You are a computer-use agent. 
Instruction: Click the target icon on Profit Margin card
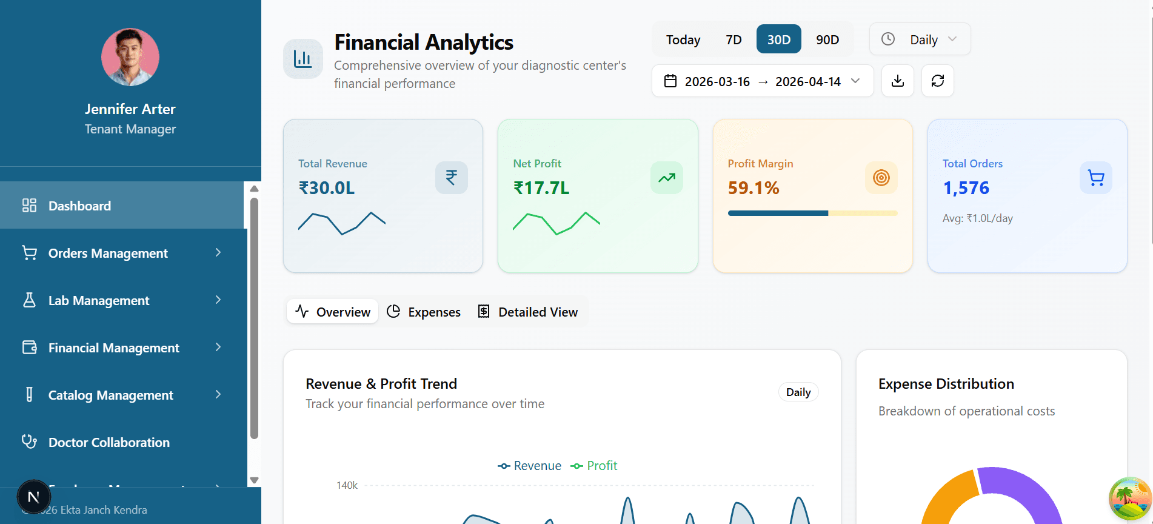[x=881, y=178]
